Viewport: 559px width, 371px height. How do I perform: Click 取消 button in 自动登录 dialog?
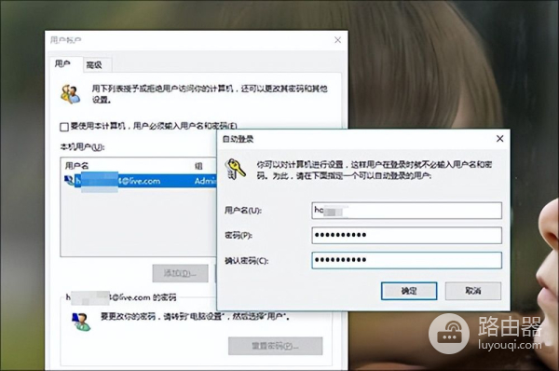click(x=473, y=291)
